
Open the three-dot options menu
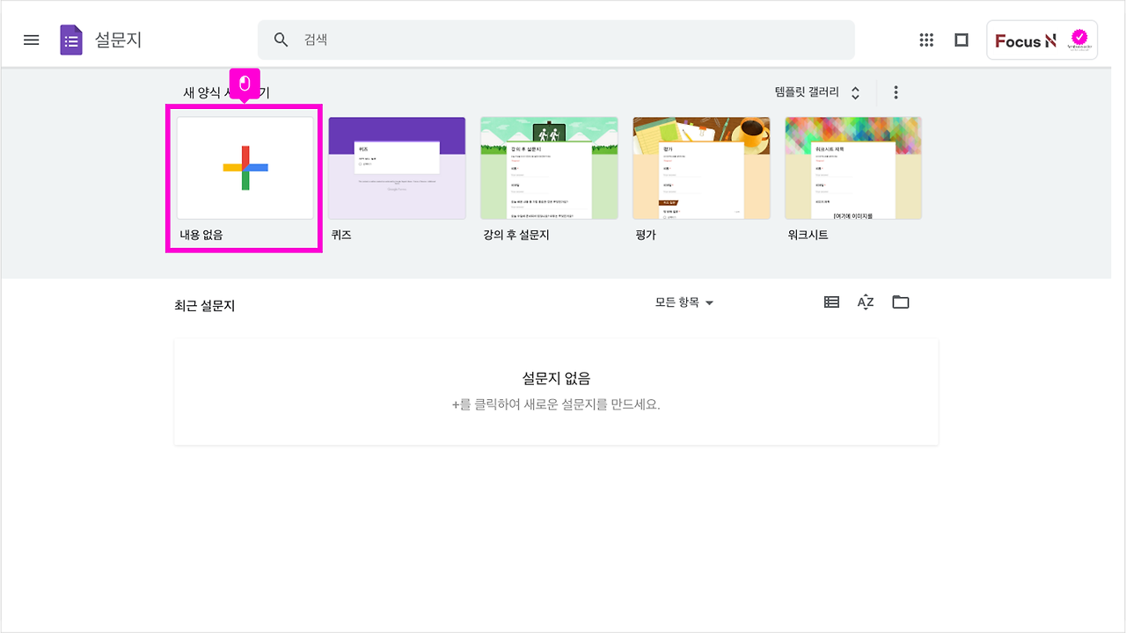point(896,91)
